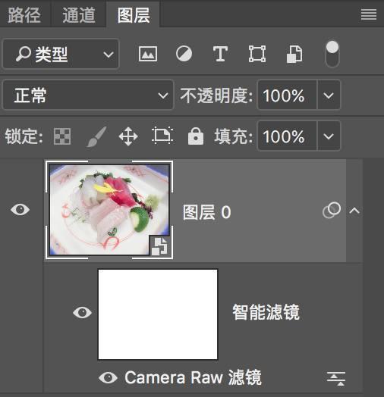This screenshot has width=384, height=397.
Task: Lock image pixels brush icon
Action: coord(96,136)
